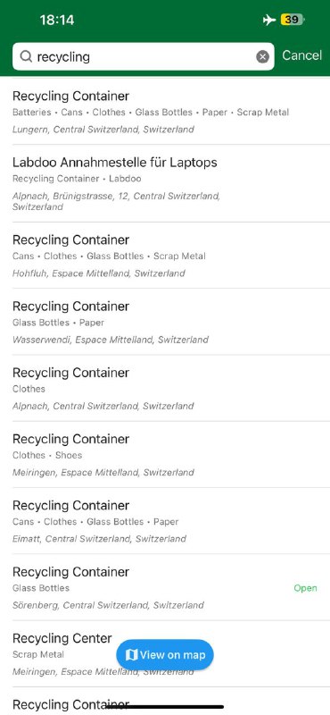Cancel the search
This screenshot has height=715, width=330.
tap(301, 55)
